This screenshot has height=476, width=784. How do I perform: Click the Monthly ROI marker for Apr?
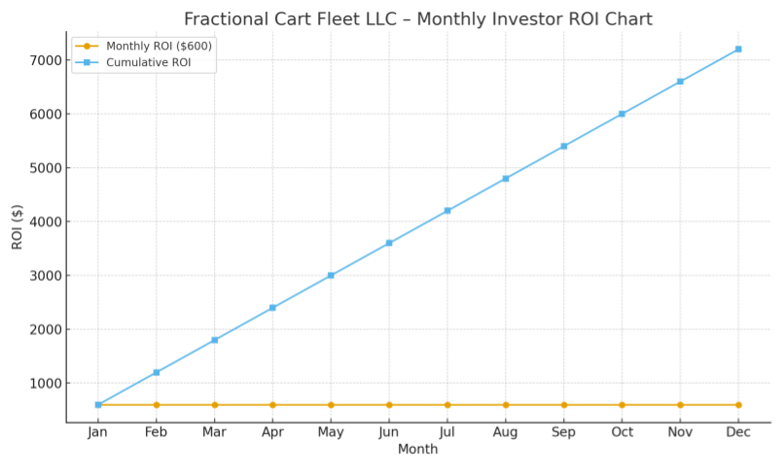[x=272, y=404]
